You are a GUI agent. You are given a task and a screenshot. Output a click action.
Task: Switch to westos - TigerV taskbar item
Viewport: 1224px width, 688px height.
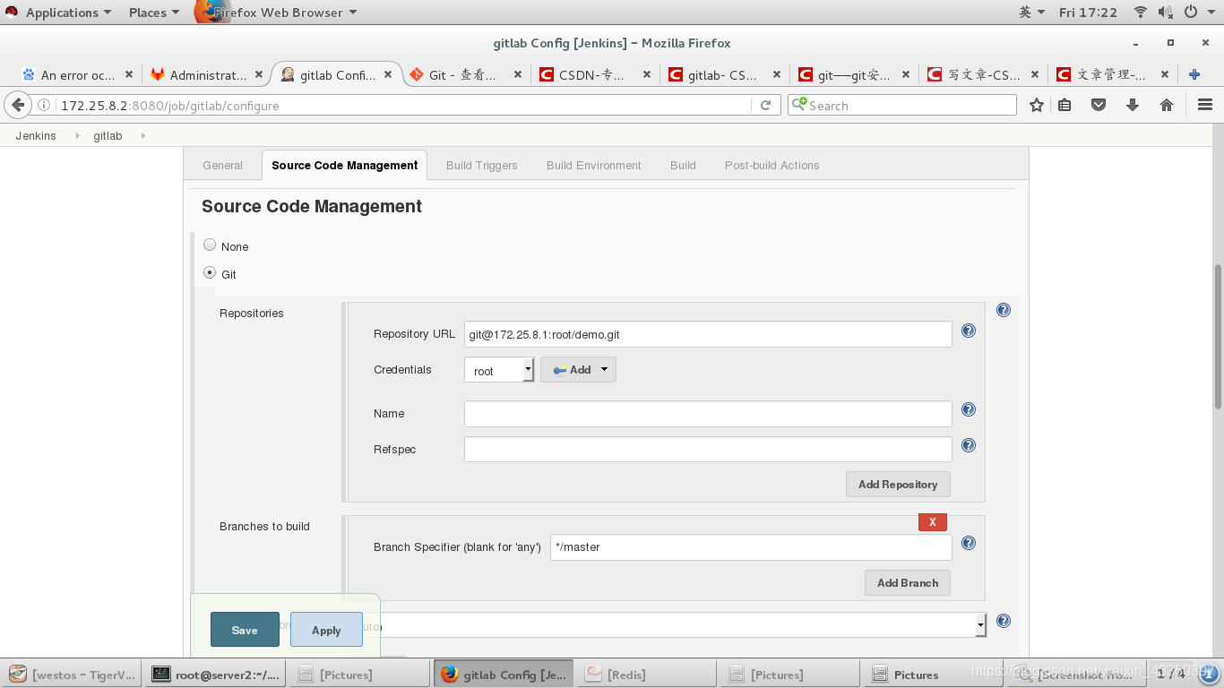pos(73,675)
